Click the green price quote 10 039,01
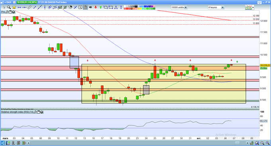 pyautogui.click(x=27, y=2)
